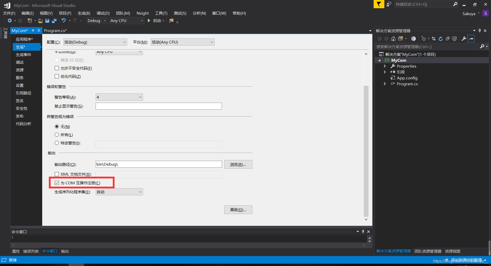Collapse the MyCom project node

point(380,60)
